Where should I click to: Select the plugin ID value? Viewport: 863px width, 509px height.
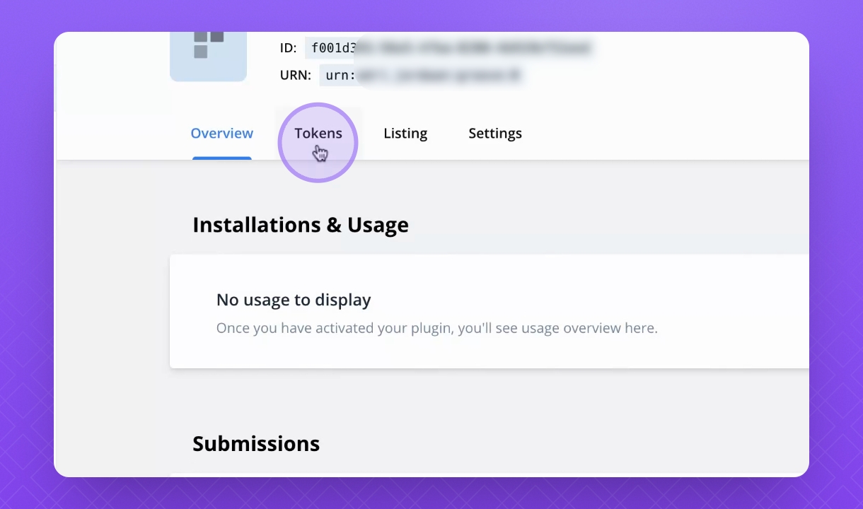pyautogui.click(x=450, y=48)
